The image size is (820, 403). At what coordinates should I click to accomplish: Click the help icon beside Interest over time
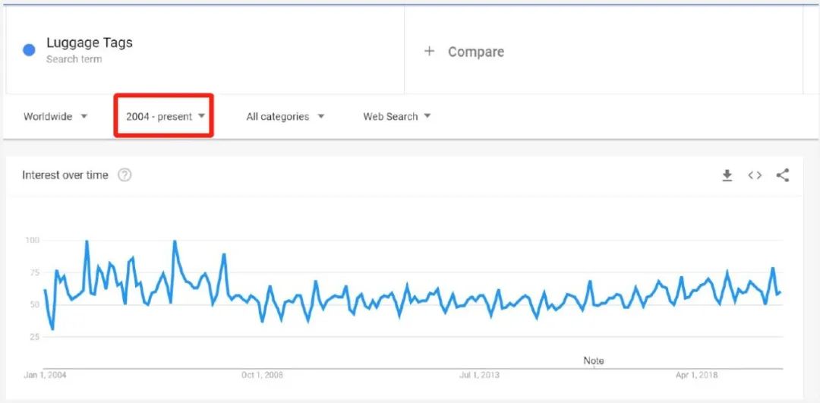[125, 175]
